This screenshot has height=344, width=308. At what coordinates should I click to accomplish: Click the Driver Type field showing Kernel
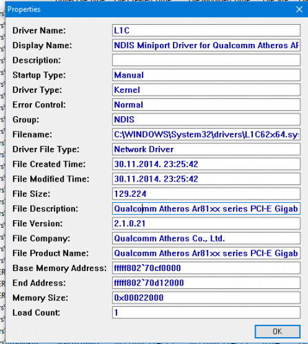point(206,90)
